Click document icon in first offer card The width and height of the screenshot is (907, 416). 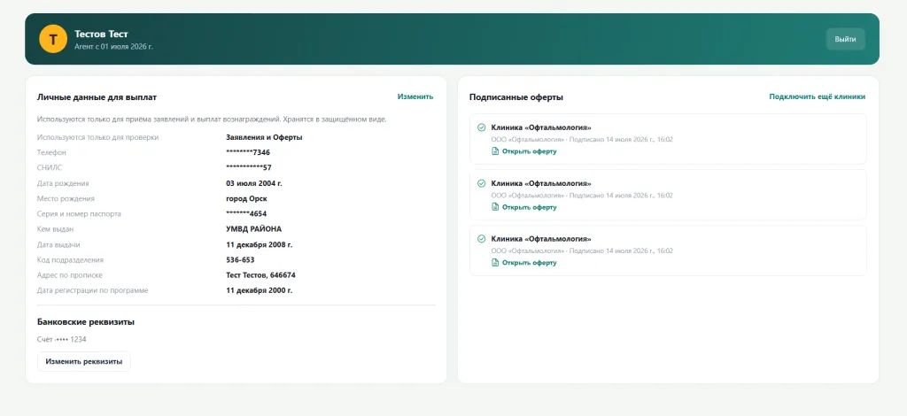[494, 151]
